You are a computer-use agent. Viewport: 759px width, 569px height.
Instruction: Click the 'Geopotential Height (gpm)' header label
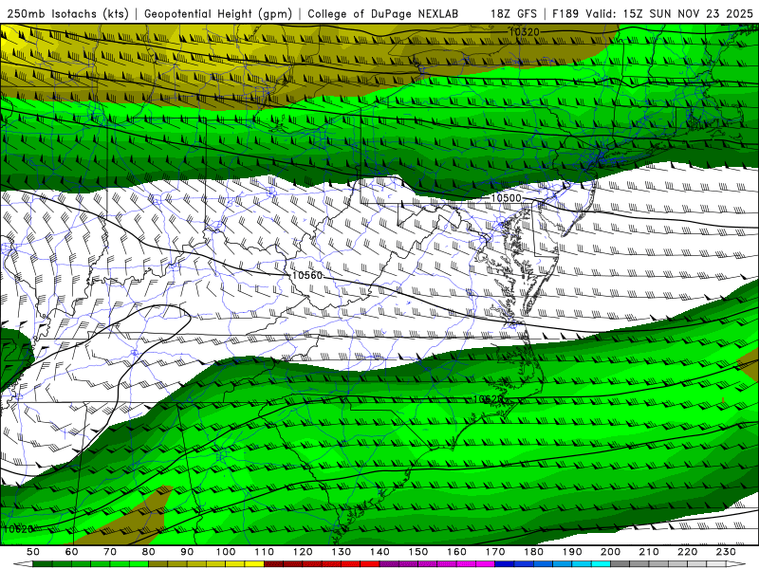(x=218, y=13)
